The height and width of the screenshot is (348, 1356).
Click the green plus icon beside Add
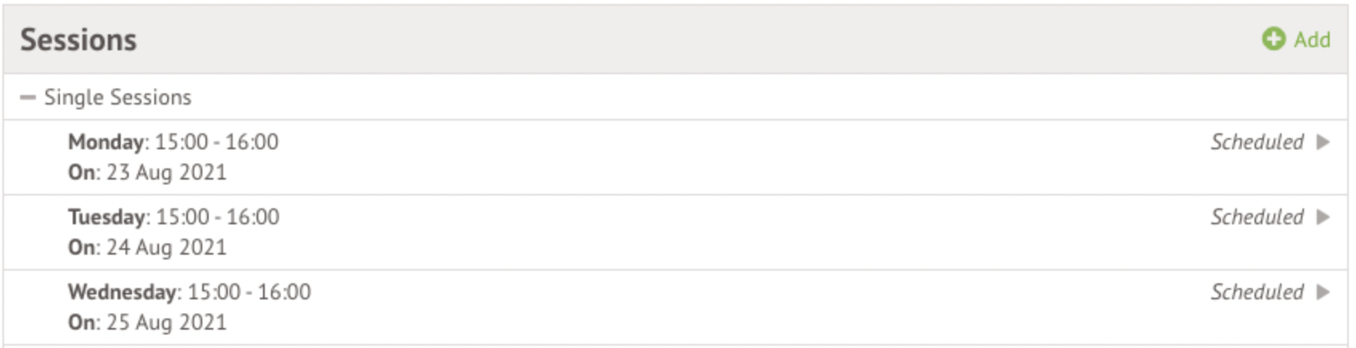tap(1273, 39)
